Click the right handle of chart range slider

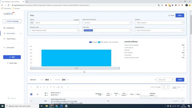tap(119, 68)
